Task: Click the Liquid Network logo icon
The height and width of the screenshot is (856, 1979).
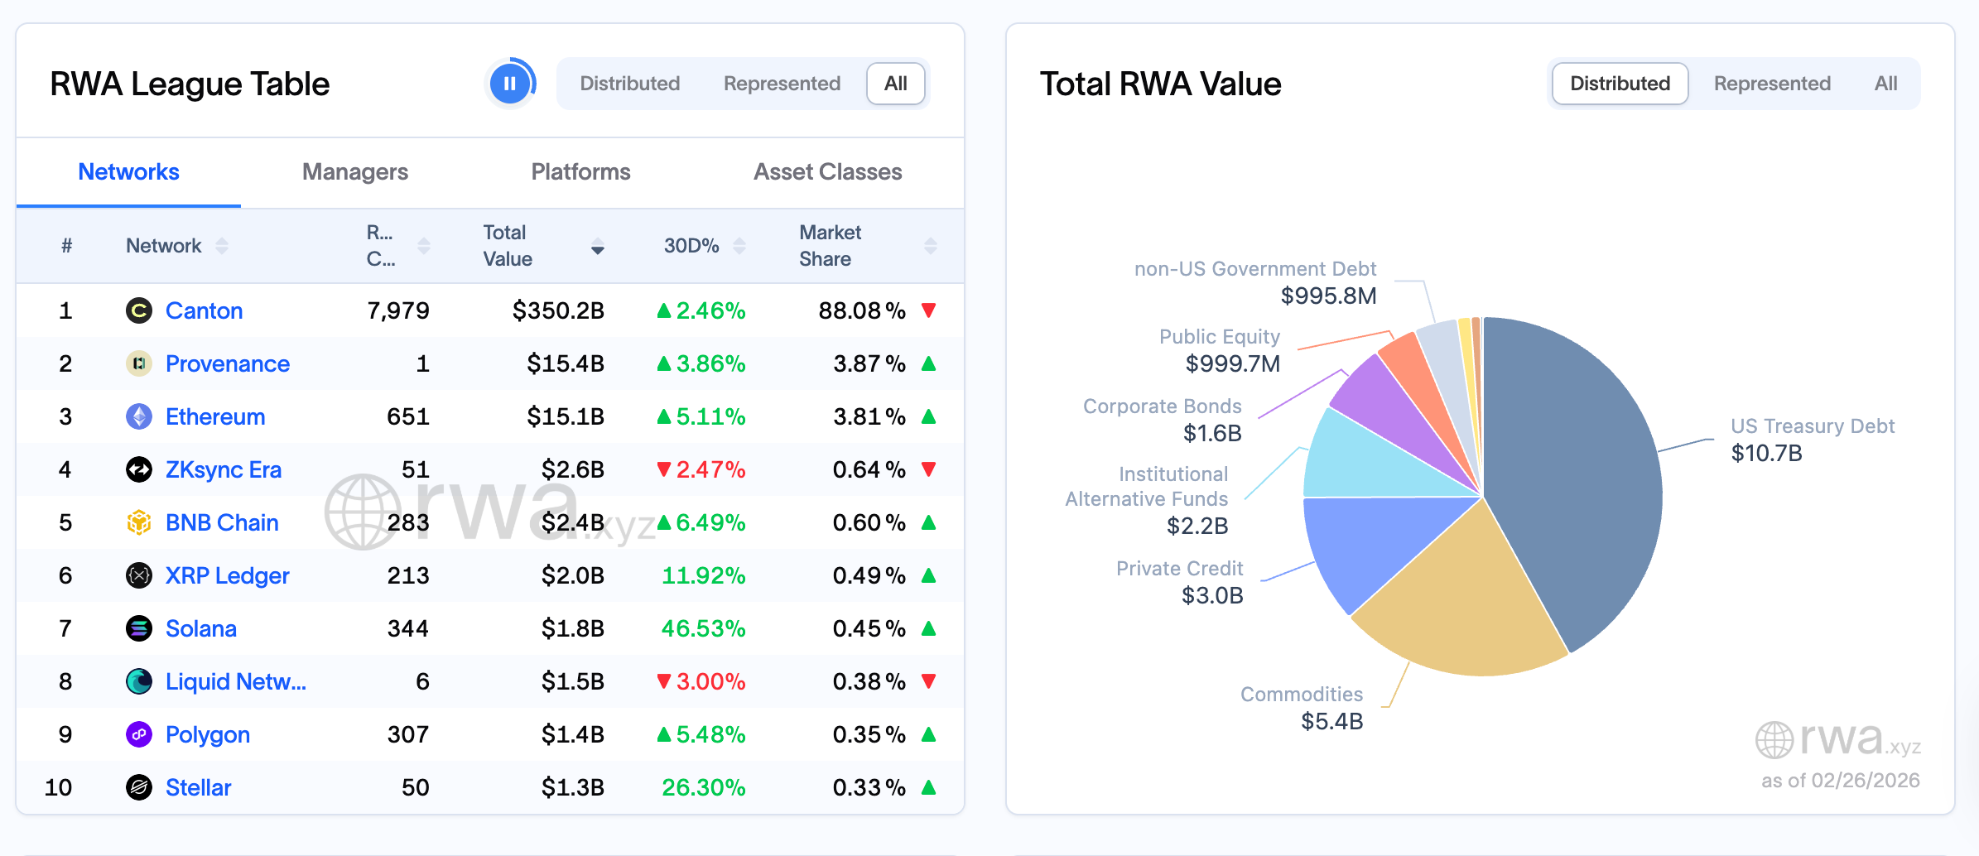Action: 139,681
